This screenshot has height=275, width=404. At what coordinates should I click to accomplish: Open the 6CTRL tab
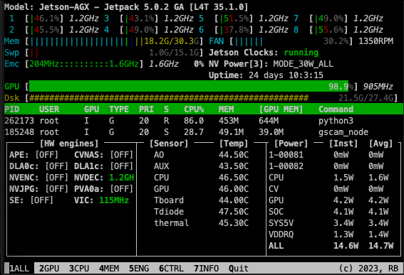tap(171, 269)
